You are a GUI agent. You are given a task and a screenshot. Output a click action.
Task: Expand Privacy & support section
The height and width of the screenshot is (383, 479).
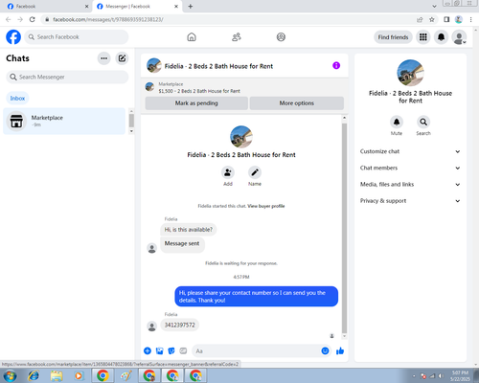(410, 201)
